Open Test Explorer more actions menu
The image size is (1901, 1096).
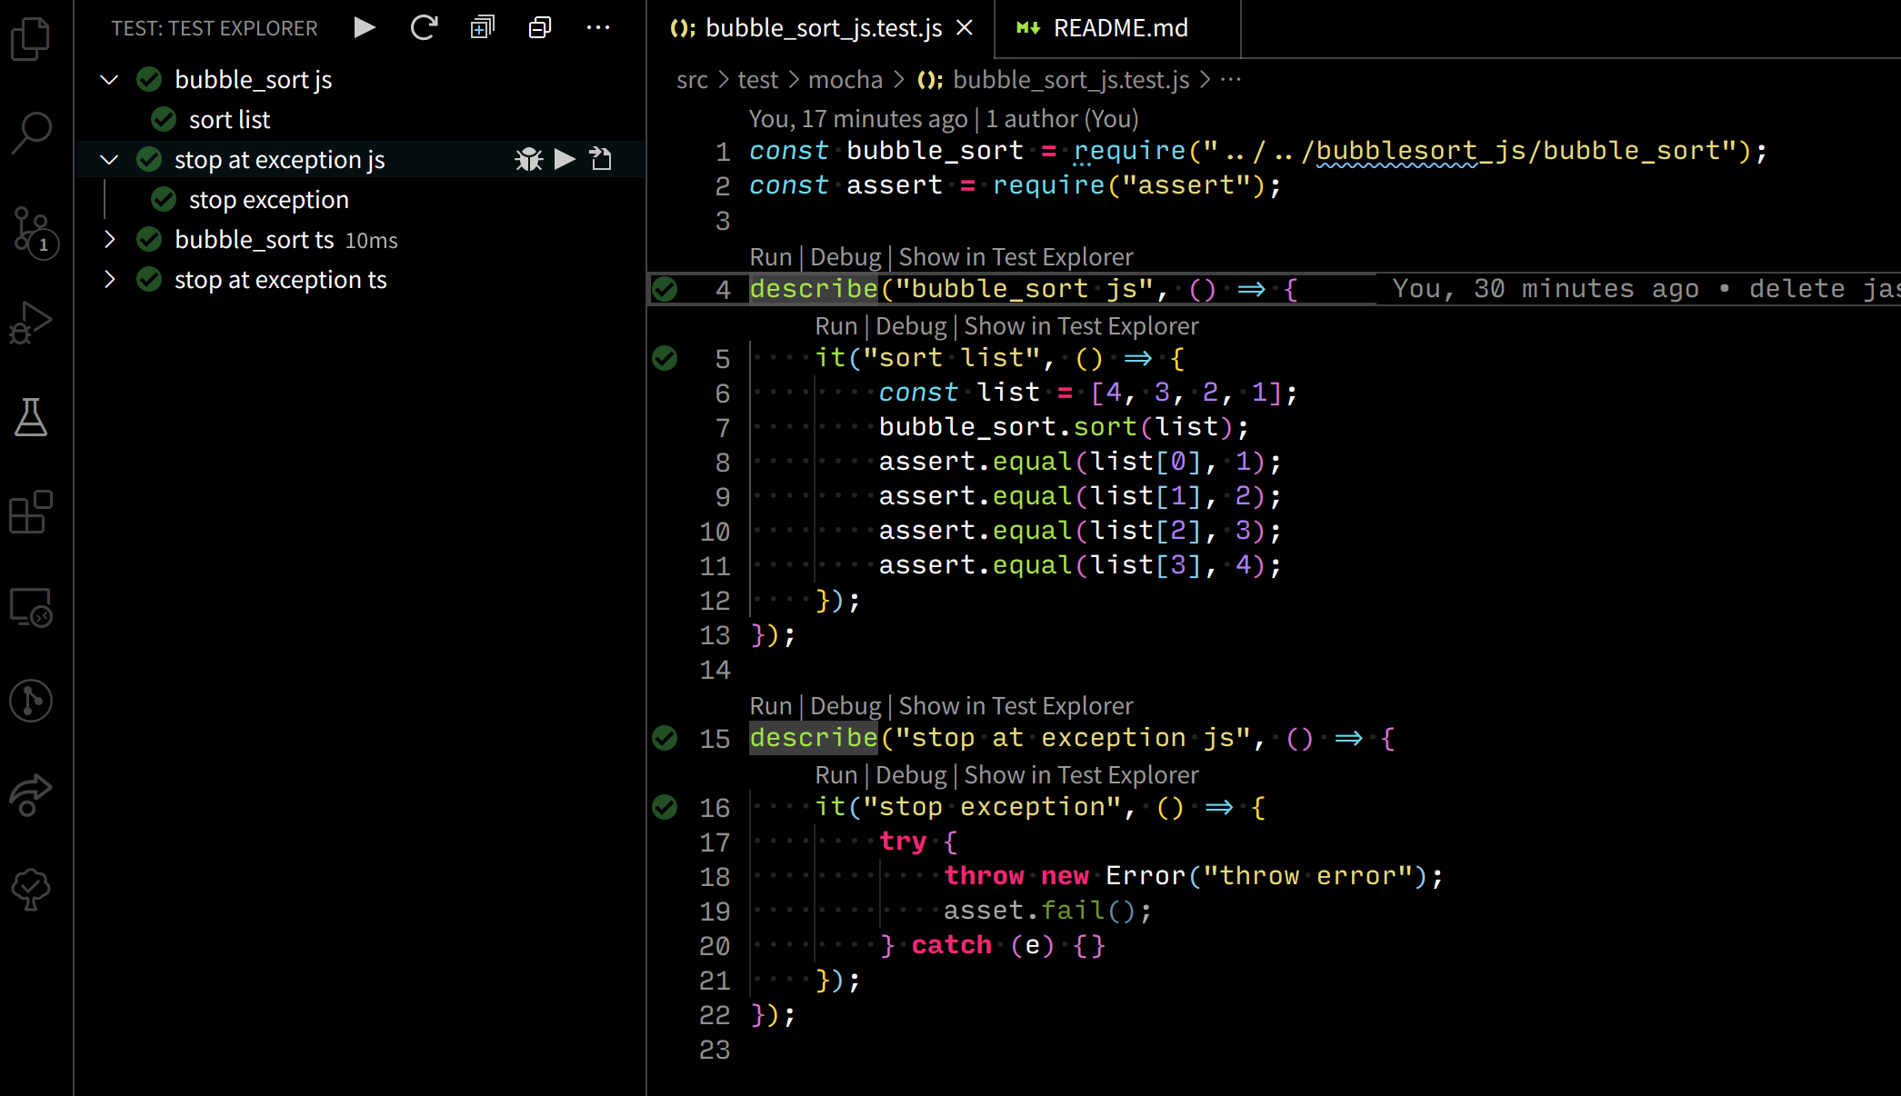pyautogui.click(x=598, y=28)
